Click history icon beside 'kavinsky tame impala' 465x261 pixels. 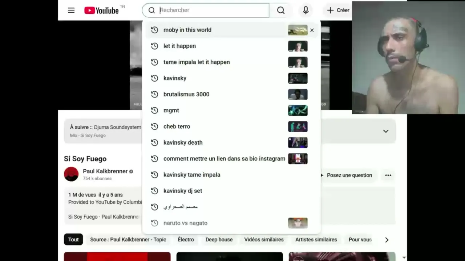click(x=154, y=175)
